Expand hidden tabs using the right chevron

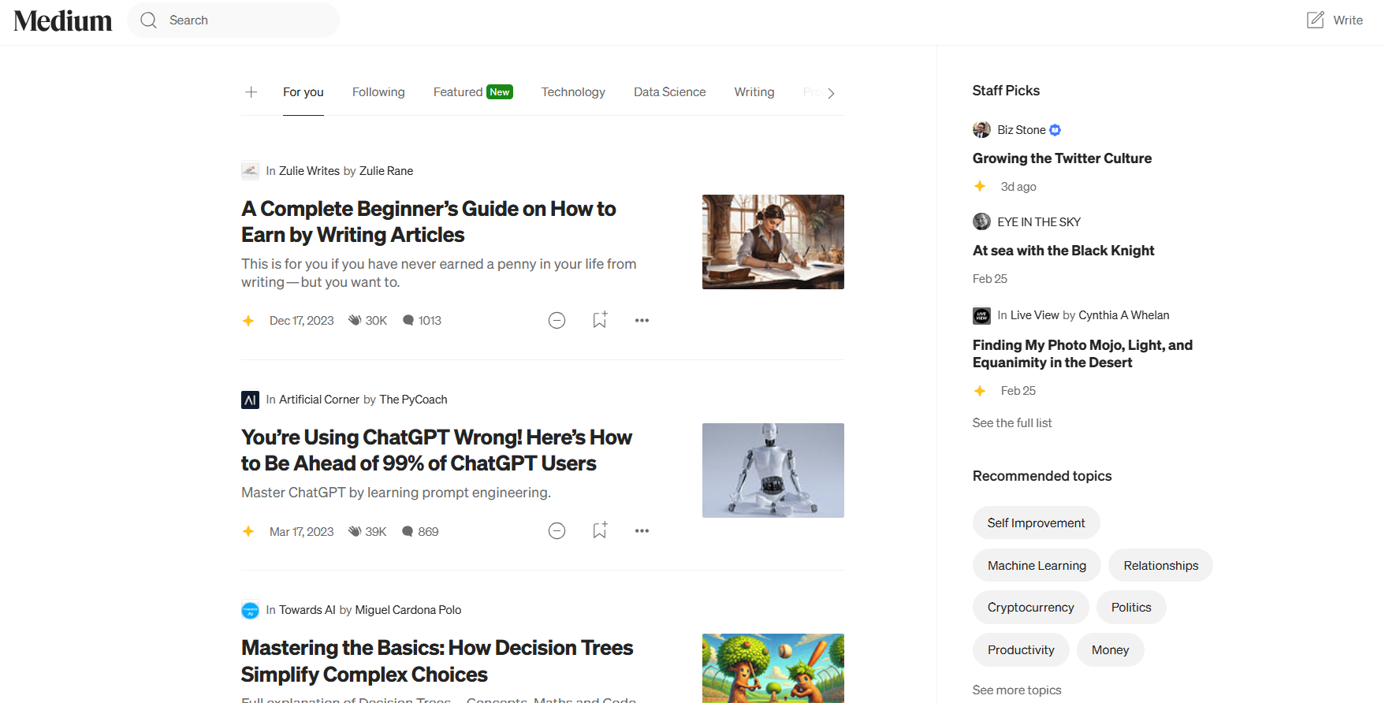(x=831, y=92)
